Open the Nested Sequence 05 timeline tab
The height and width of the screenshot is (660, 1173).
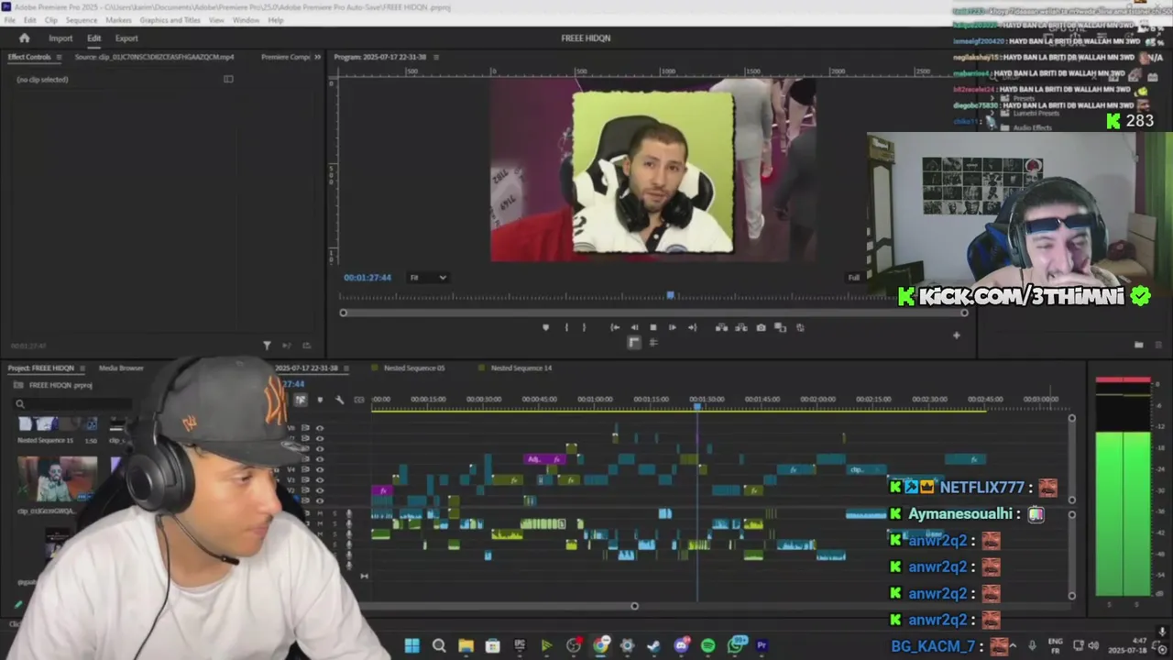coord(414,368)
